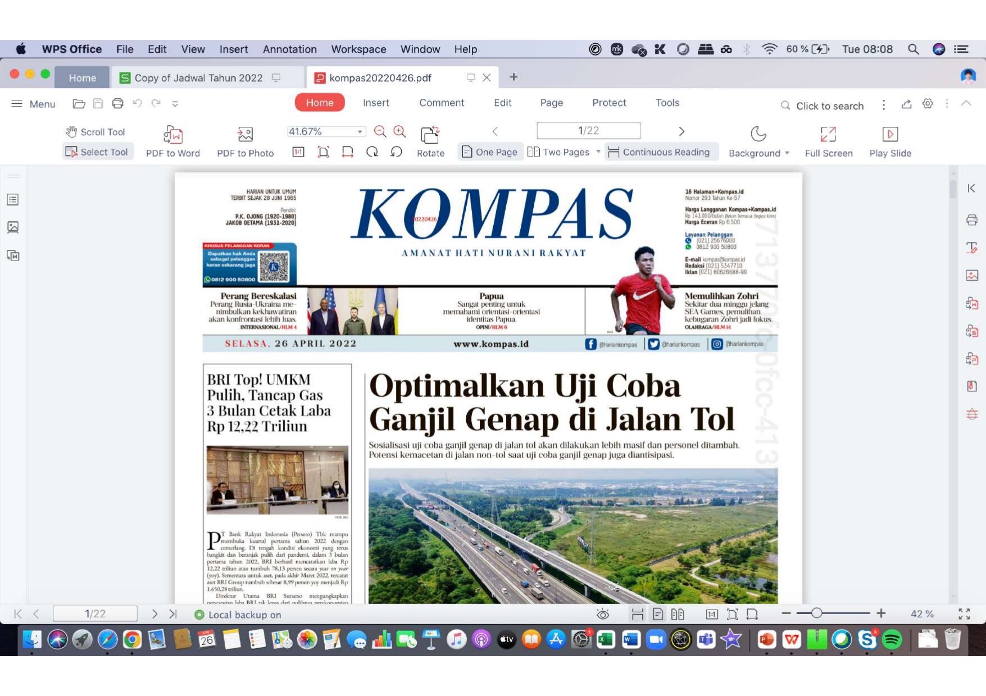
Task: Switch to One Page view
Action: pos(489,152)
